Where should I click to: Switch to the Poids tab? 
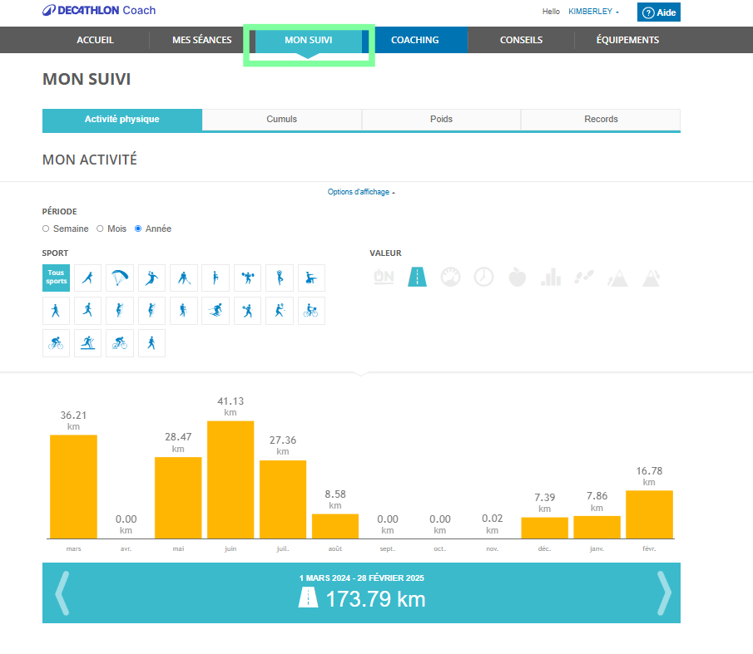(441, 120)
